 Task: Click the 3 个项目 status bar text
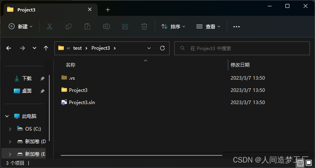[15, 163]
